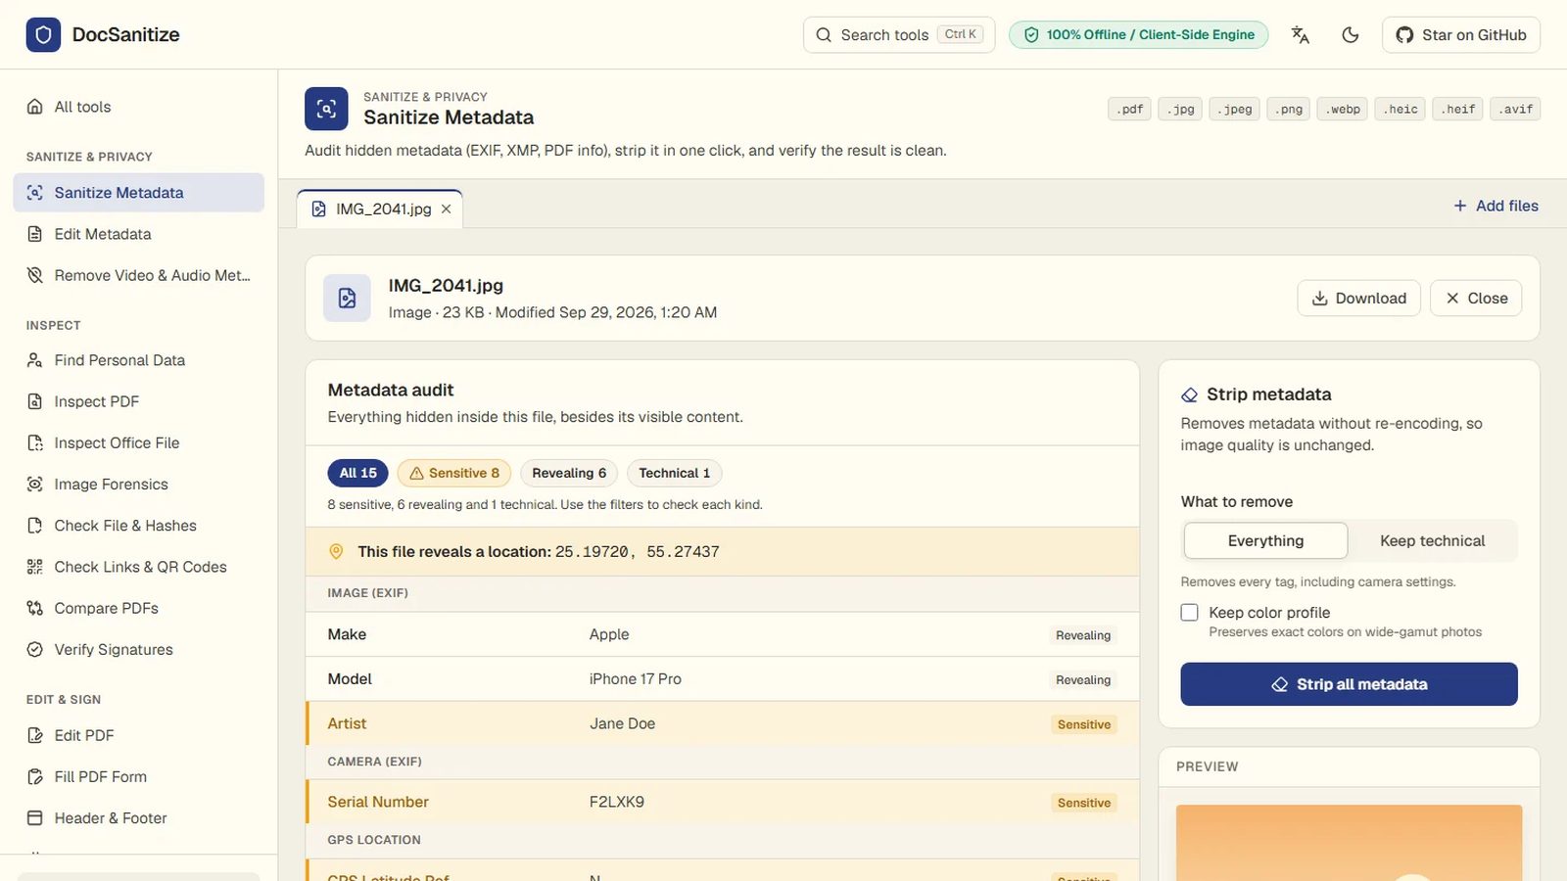Click the image preview thumbnail
This screenshot has height=881, width=1567.
[1349, 843]
